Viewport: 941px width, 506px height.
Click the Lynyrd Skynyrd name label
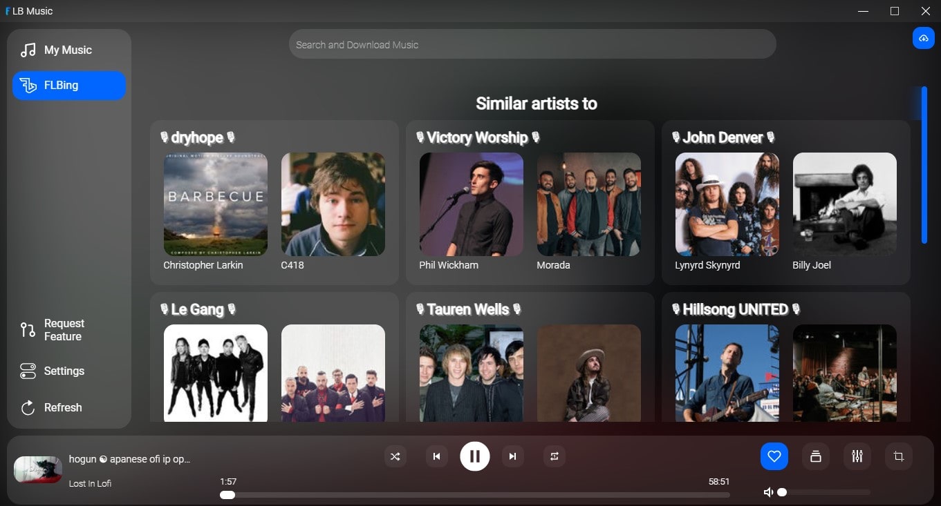click(x=707, y=265)
